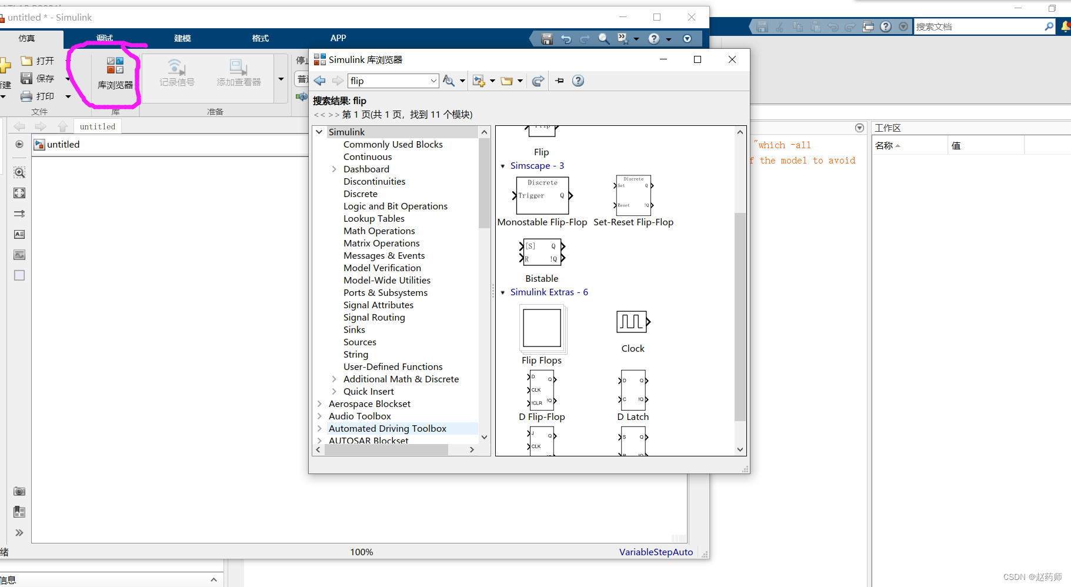This screenshot has height=587, width=1071.
Task: Click the image tool on Simulink palette
Action: [x=19, y=255]
